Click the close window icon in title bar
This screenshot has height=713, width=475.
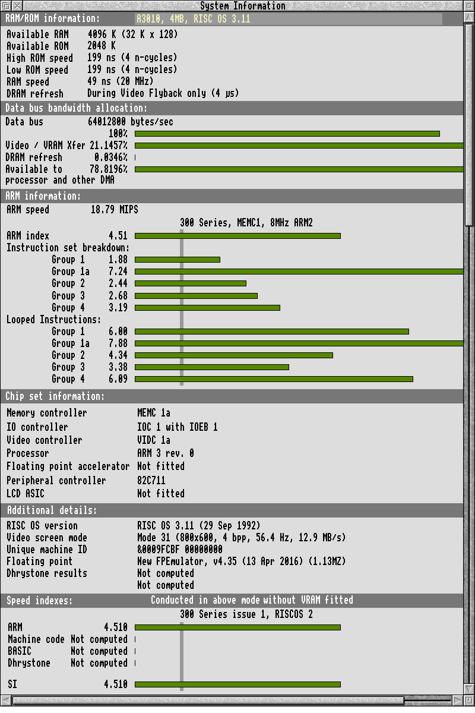click(x=18, y=6)
